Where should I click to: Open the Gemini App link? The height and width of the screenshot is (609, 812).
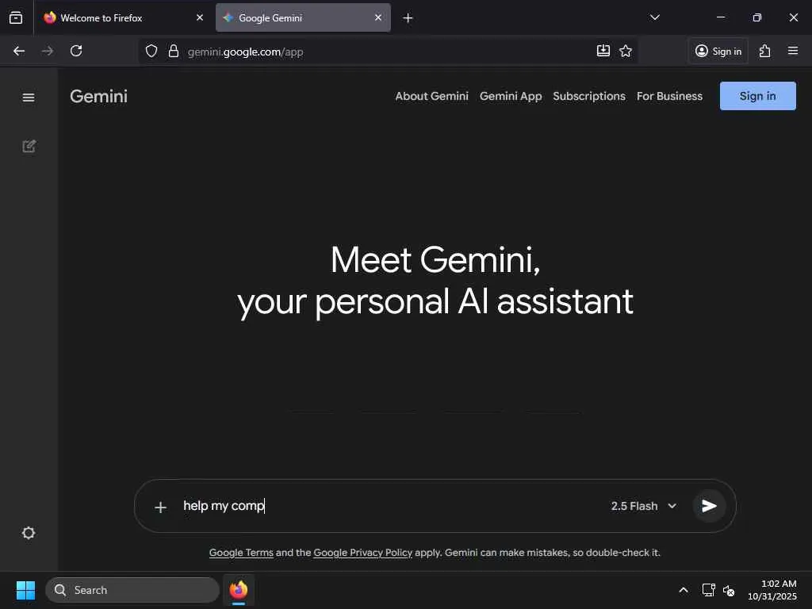[511, 96]
